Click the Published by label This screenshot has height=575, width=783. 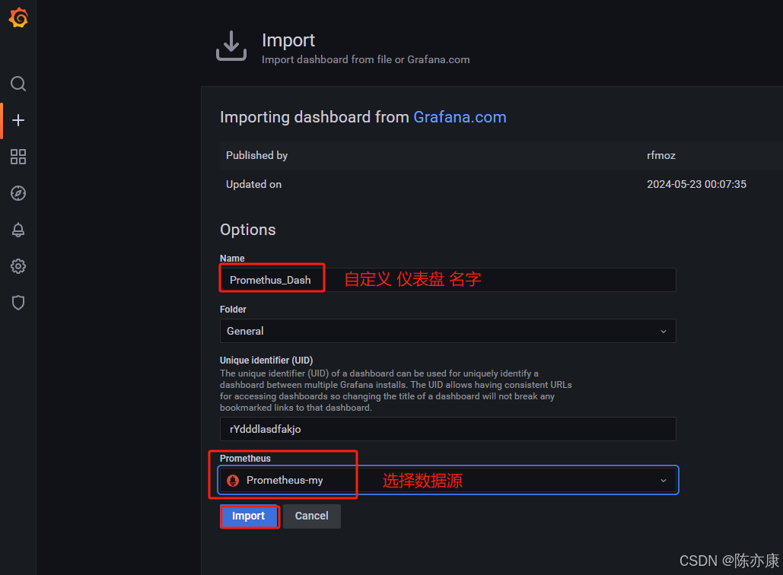coord(256,156)
